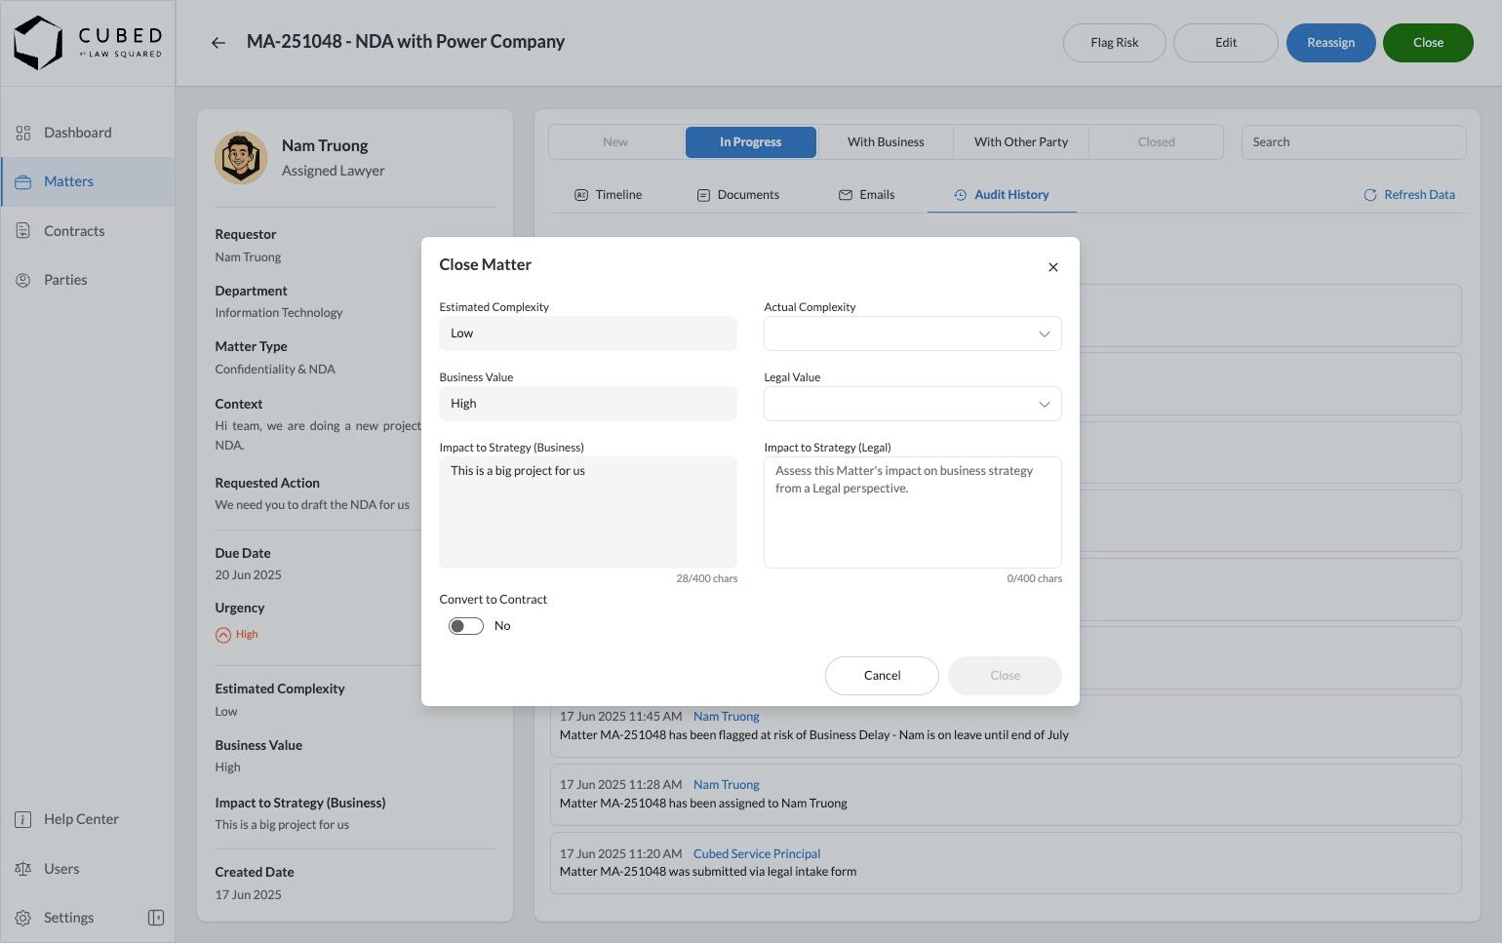Expand the Actual Complexity dropdown
This screenshot has height=944, width=1503.
pyautogui.click(x=912, y=334)
